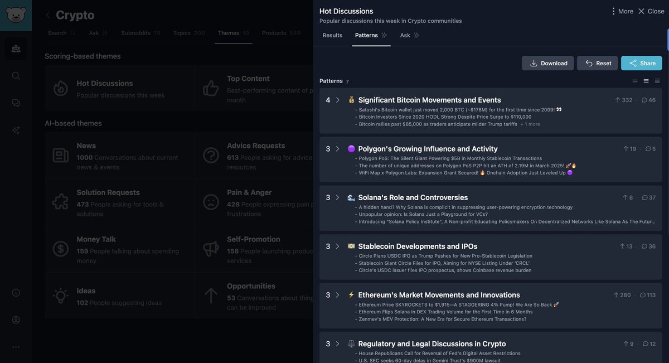This screenshot has width=669, height=363.
Task: Open post 'Ethereum Flips Solana in DEX Trading'
Action: click(x=445, y=312)
